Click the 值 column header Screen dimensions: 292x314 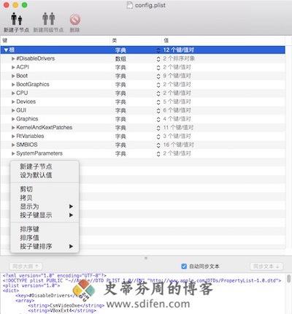[224, 40]
